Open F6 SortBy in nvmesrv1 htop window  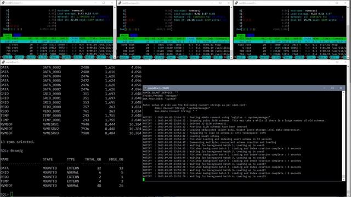click(66, 57)
